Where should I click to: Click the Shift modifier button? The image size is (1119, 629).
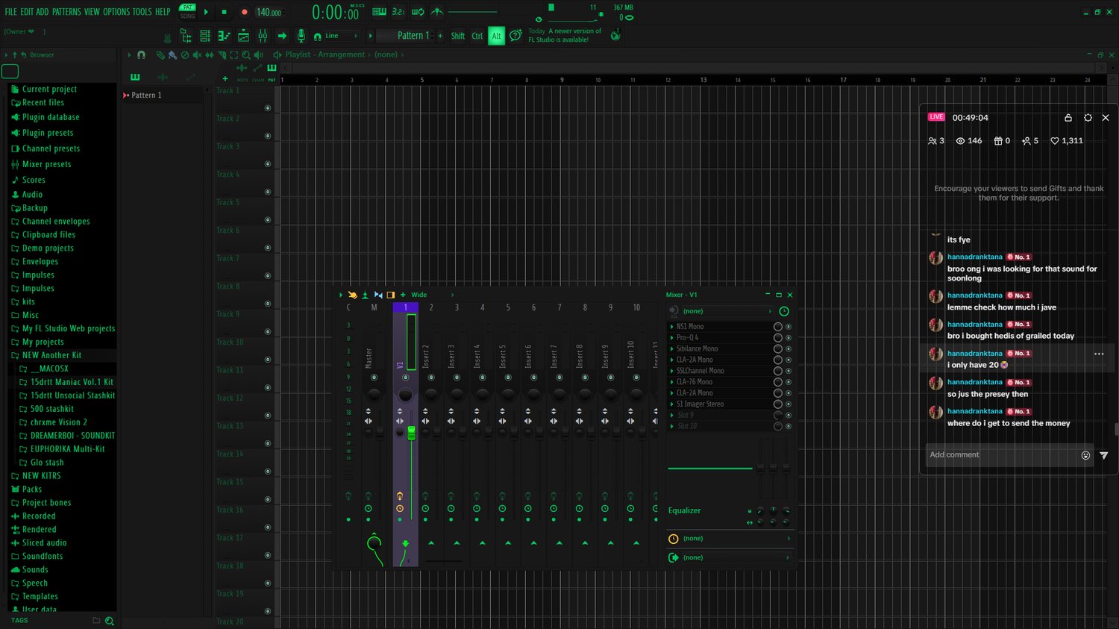[458, 36]
